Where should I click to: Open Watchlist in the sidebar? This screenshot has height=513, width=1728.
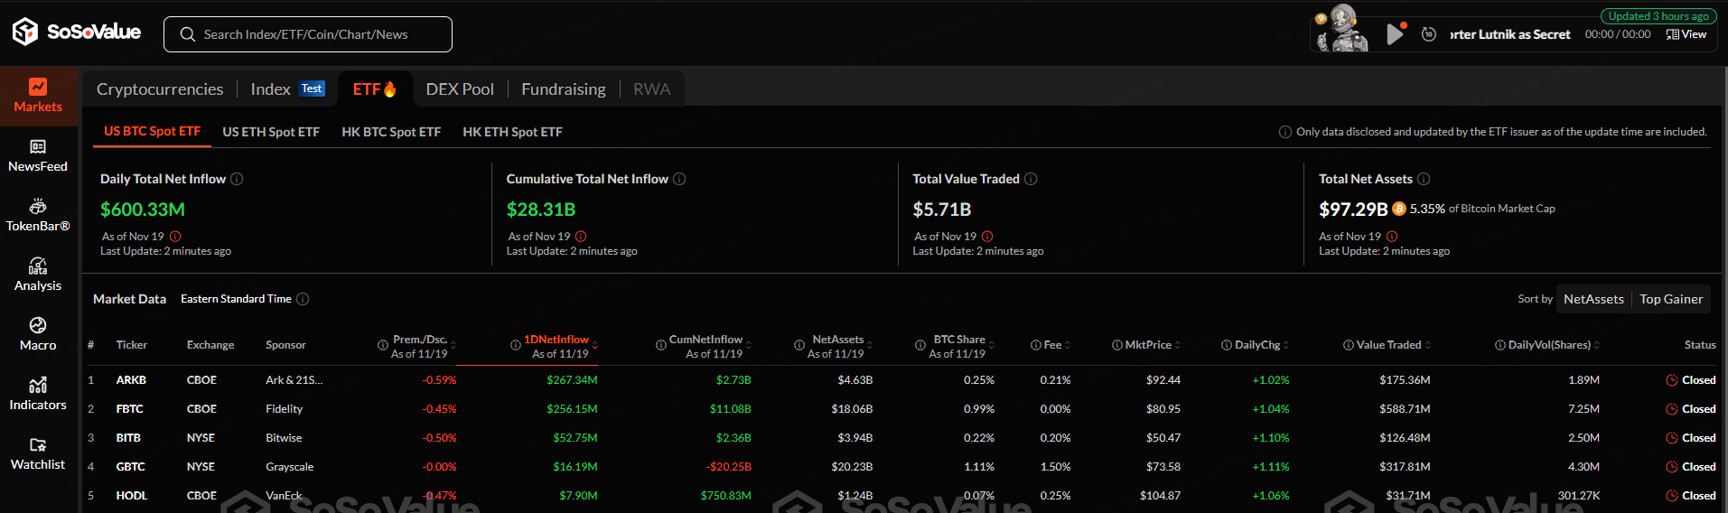[38, 453]
